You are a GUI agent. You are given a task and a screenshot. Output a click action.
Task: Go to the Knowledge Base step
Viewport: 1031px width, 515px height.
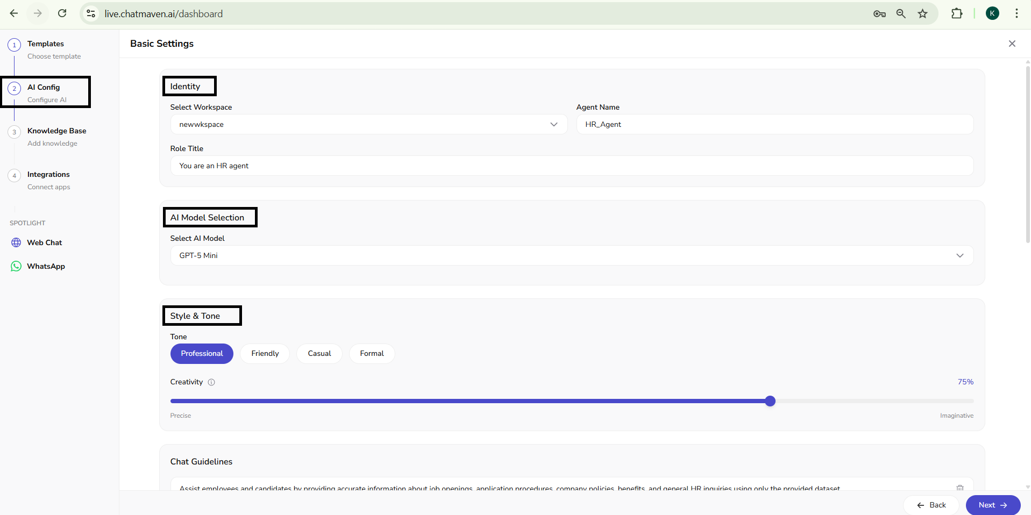pos(56,131)
